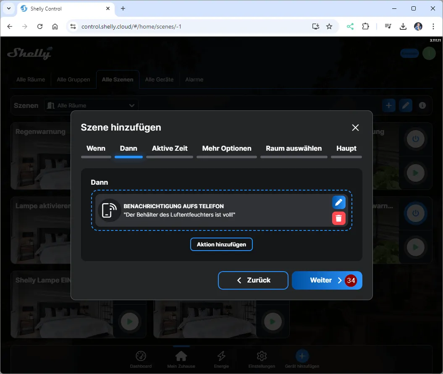Click the address bar URL field

click(x=189, y=26)
